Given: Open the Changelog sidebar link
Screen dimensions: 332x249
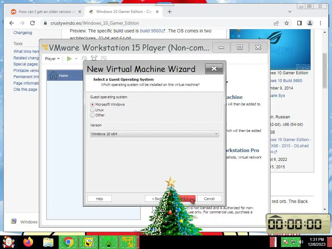Looking at the screenshot, I should 23,33.
